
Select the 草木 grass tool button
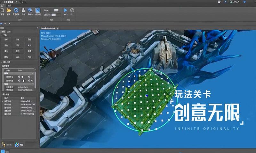pos(6,51)
